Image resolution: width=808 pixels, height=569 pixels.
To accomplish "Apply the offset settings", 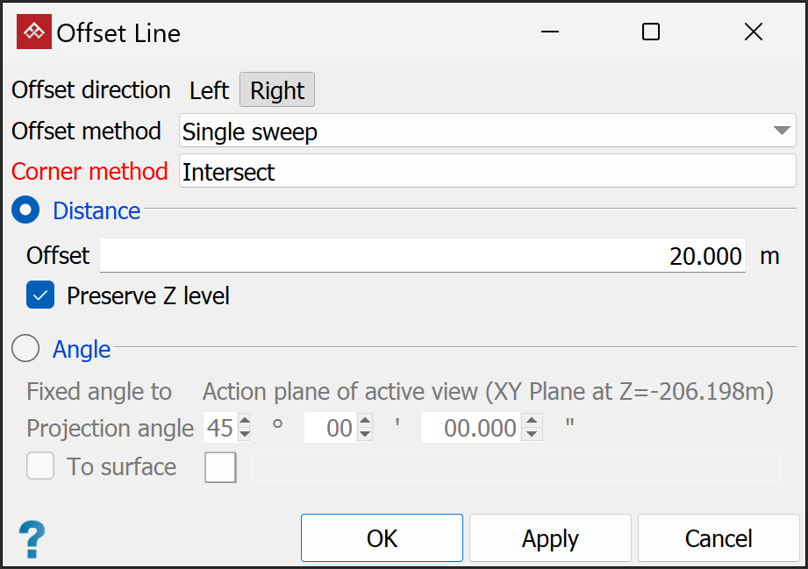I will coord(549,537).
